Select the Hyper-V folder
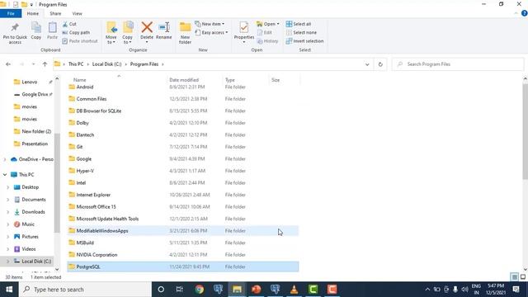The height and width of the screenshot is (297, 528). coord(183,171)
